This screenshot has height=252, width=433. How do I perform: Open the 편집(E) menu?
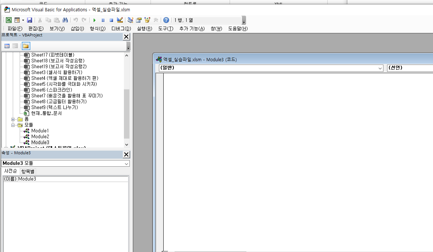pyautogui.click(x=36, y=29)
